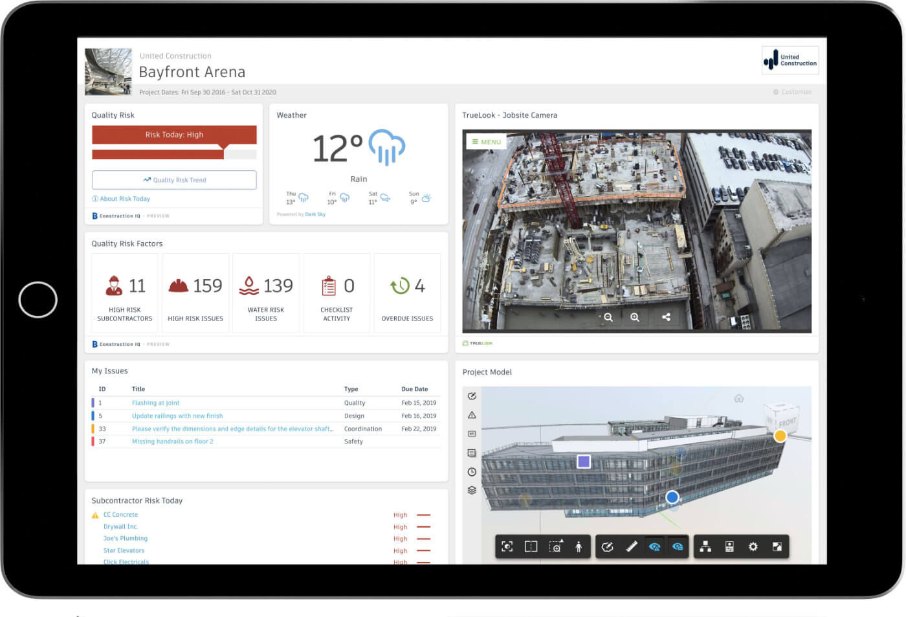Click the zoom-in magnifier on the jobsite camera

[x=635, y=317]
